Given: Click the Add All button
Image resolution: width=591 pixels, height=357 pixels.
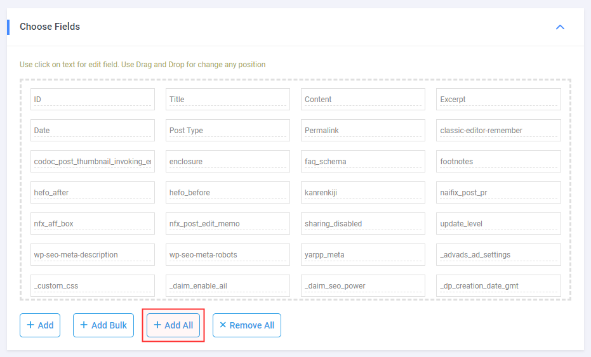Looking at the screenshot, I should coord(173,325).
